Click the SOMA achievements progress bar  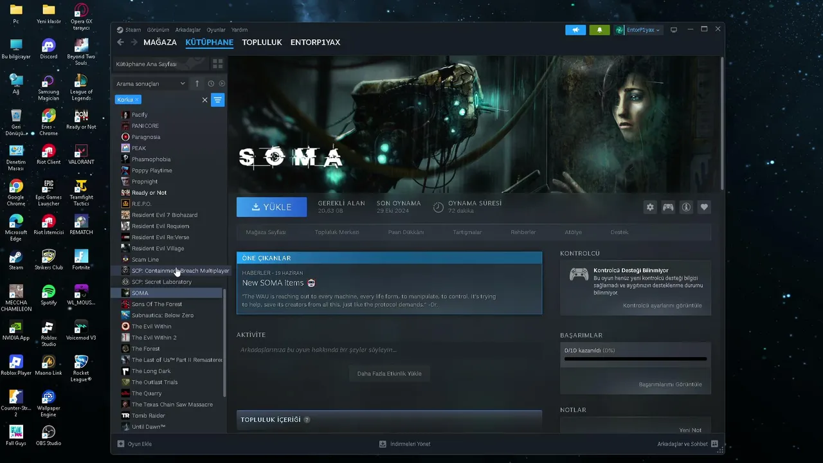point(635,359)
